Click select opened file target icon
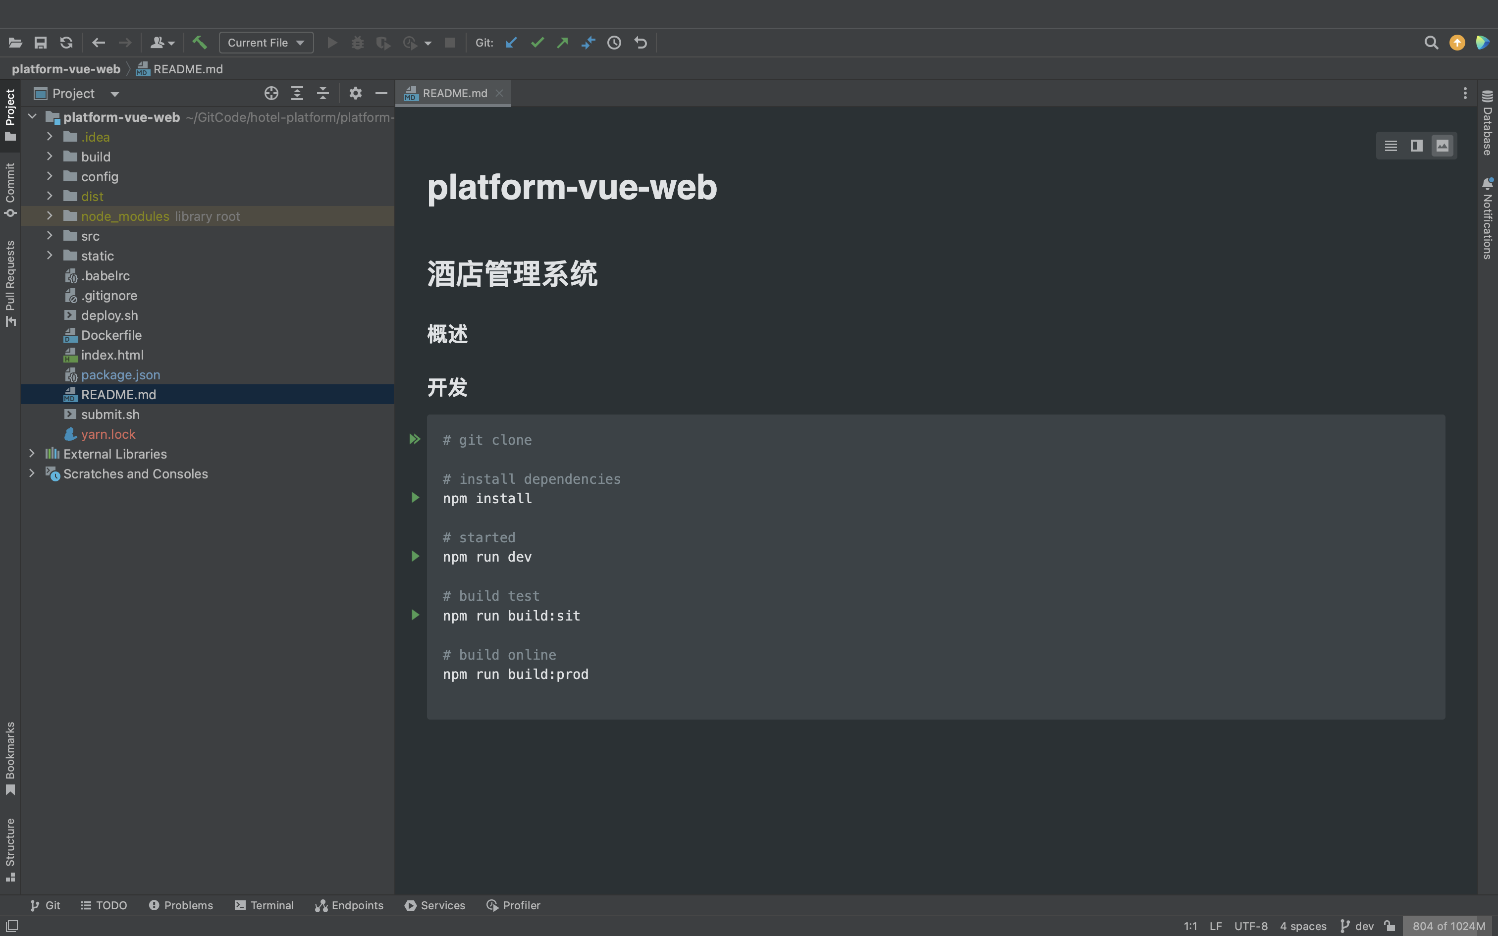This screenshot has height=936, width=1498. (271, 94)
